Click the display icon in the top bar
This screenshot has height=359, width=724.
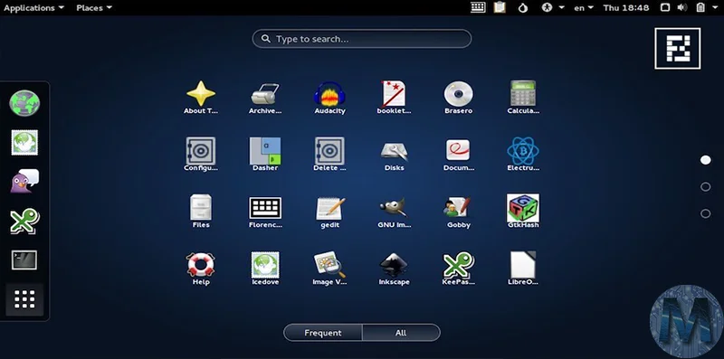coord(665,8)
